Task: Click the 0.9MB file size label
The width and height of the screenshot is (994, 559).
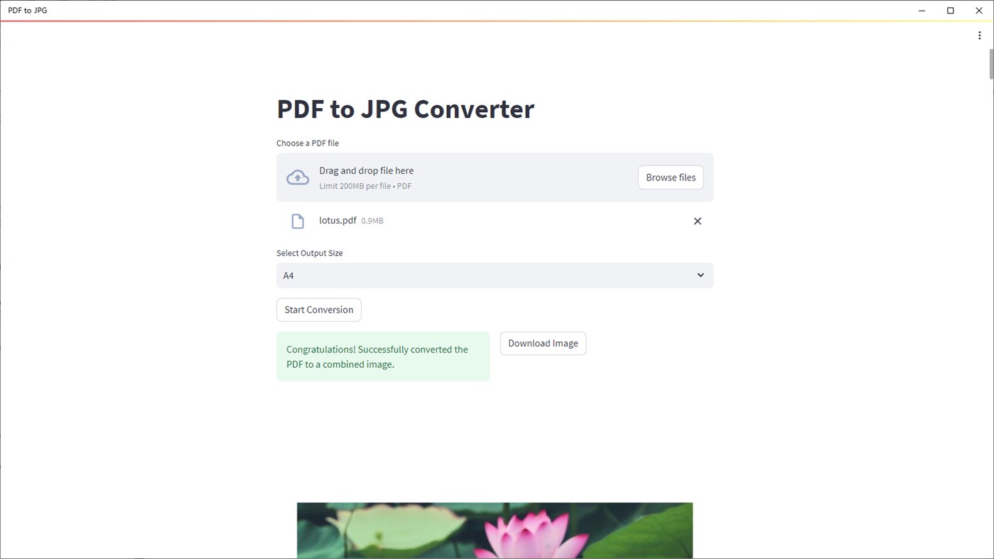Action: (x=371, y=220)
